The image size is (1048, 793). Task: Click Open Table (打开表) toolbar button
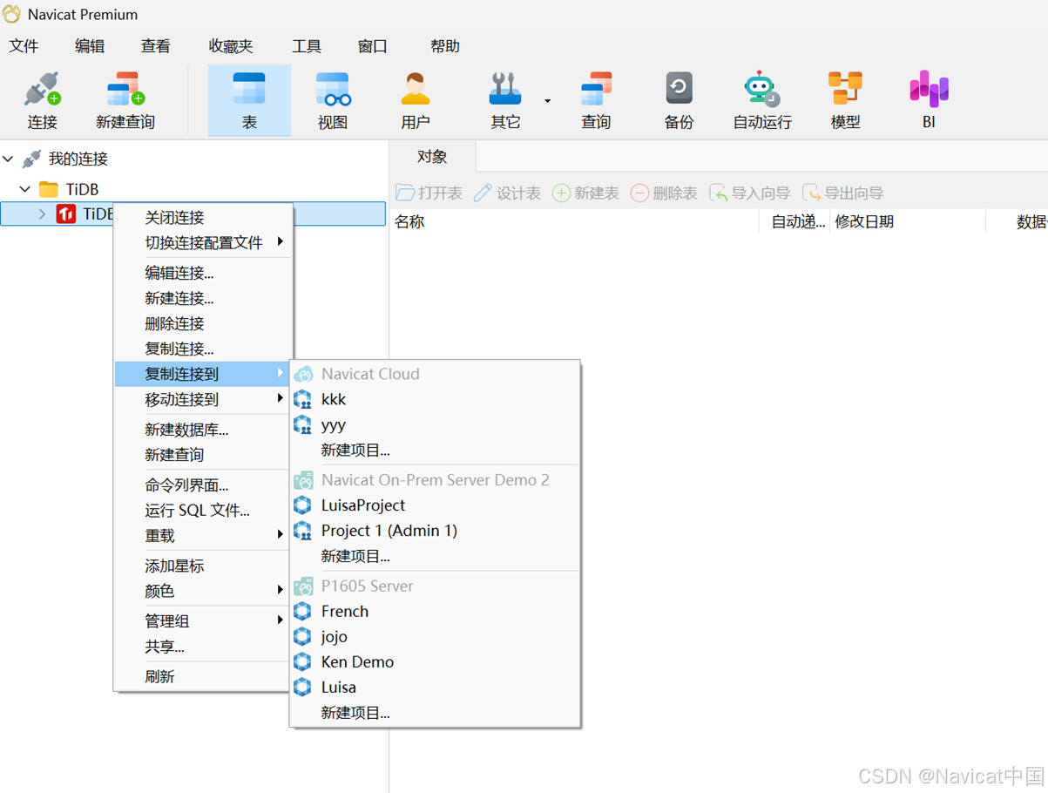click(429, 193)
